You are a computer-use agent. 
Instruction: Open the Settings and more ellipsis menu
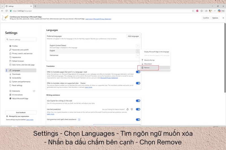pyautogui.click(x=215, y=11)
